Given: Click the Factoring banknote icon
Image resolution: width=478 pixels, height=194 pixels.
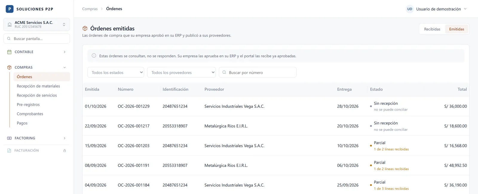Looking at the screenshot, I should coord(9,138).
